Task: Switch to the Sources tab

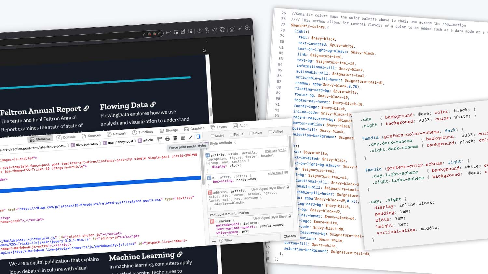Action: coord(91,136)
